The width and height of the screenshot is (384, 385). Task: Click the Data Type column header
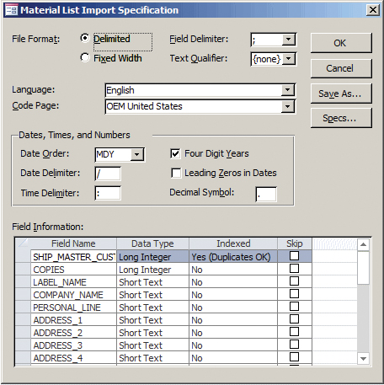point(152,243)
